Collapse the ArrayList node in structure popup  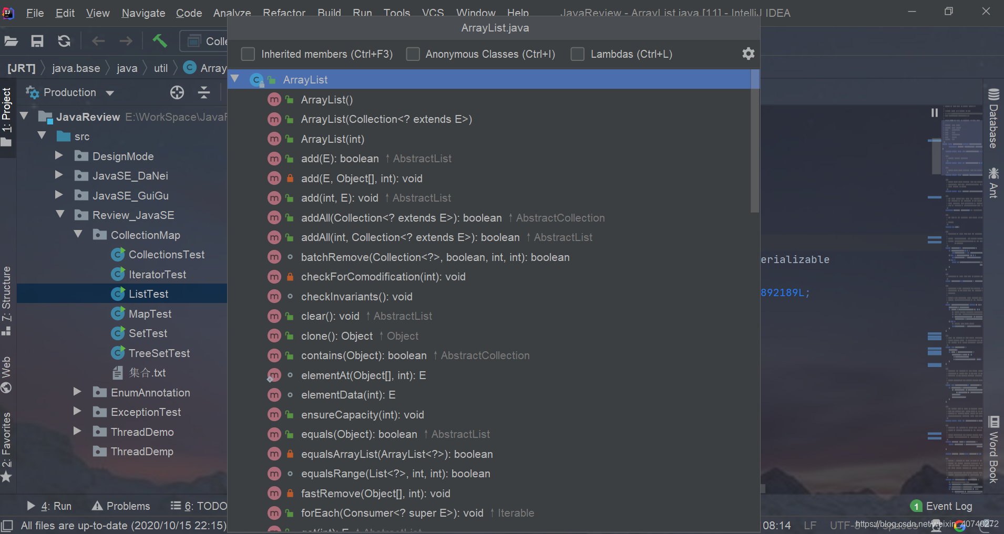tap(235, 79)
